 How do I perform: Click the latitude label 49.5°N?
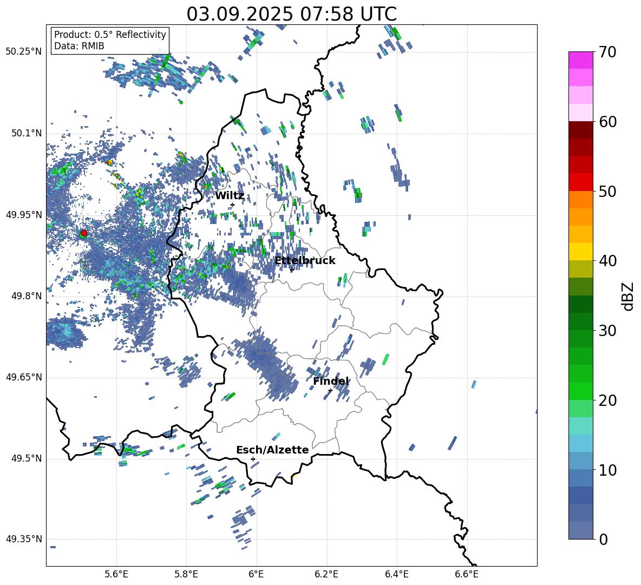tap(26, 458)
